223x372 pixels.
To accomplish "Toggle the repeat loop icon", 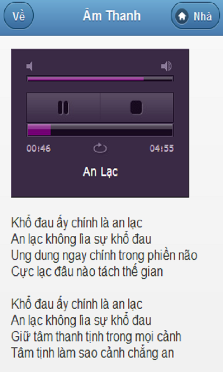I will (x=100, y=148).
